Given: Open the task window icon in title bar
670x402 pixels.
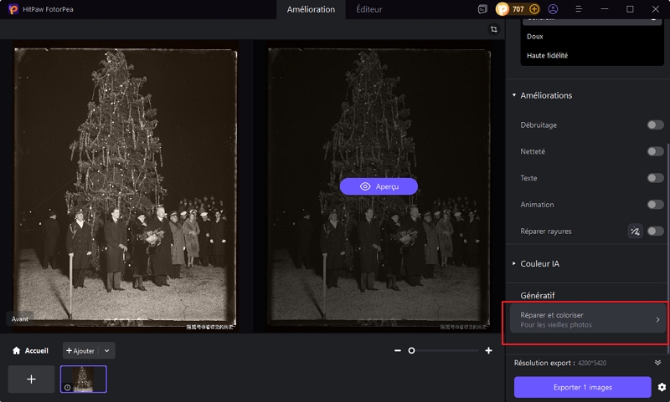Looking at the screenshot, I should (x=483, y=9).
